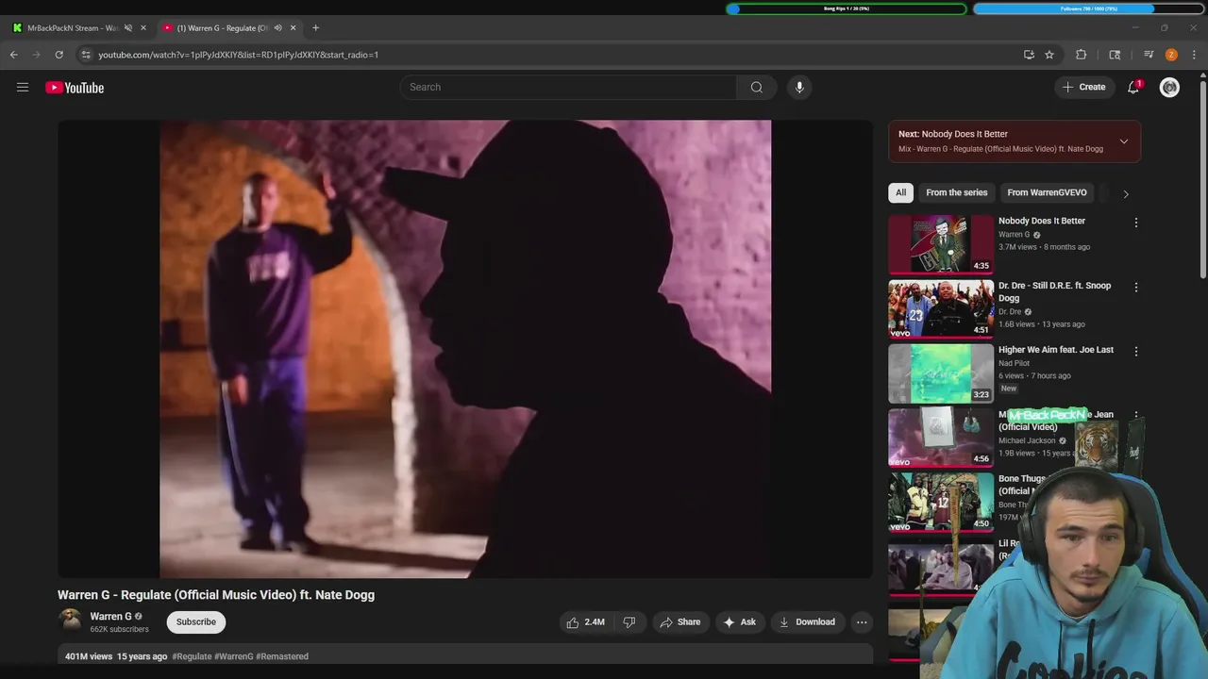Open the media control icon in toolbar
The image size is (1208, 679).
coord(1149,55)
